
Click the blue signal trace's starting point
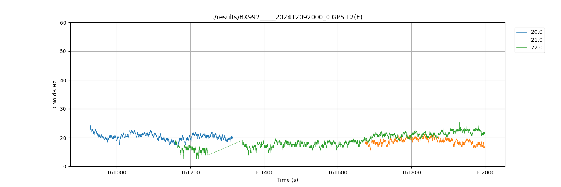pos(90,129)
